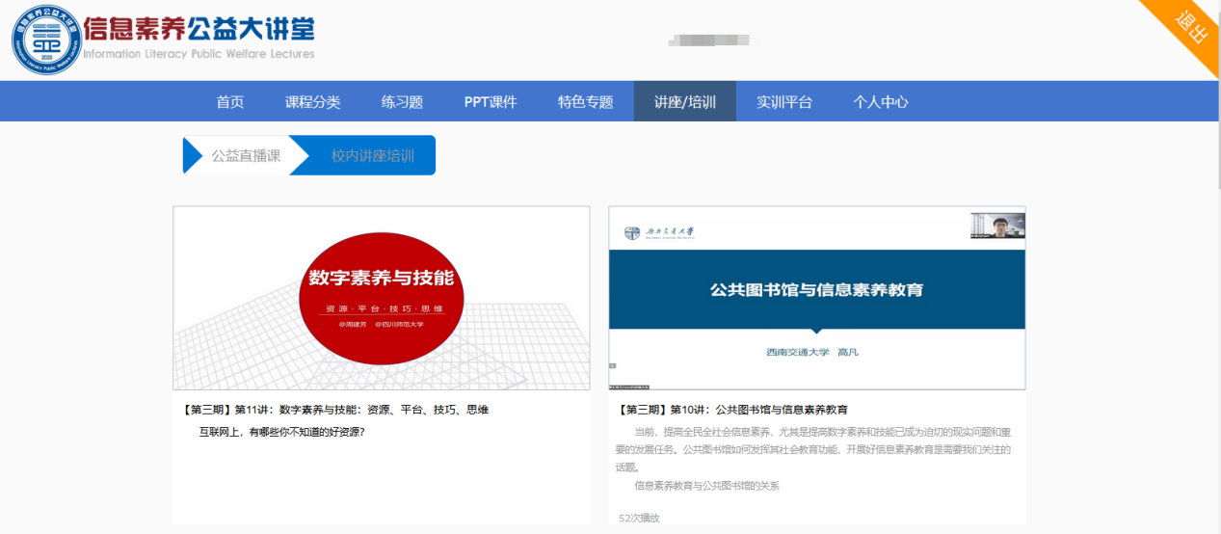Select 练习题 in the top navigation

[x=402, y=102]
